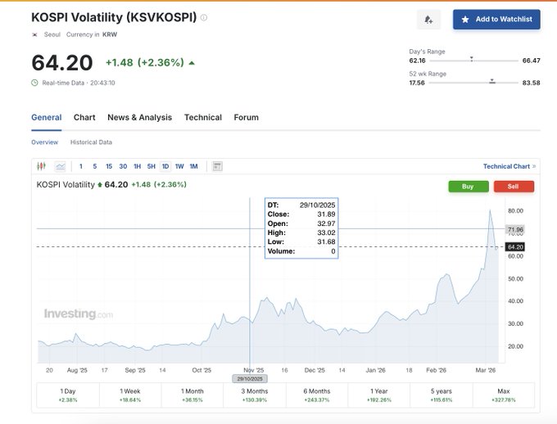The width and height of the screenshot is (557, 424).
Task: Click the green up-arrow icon in chart header
Action: [100, 185]
